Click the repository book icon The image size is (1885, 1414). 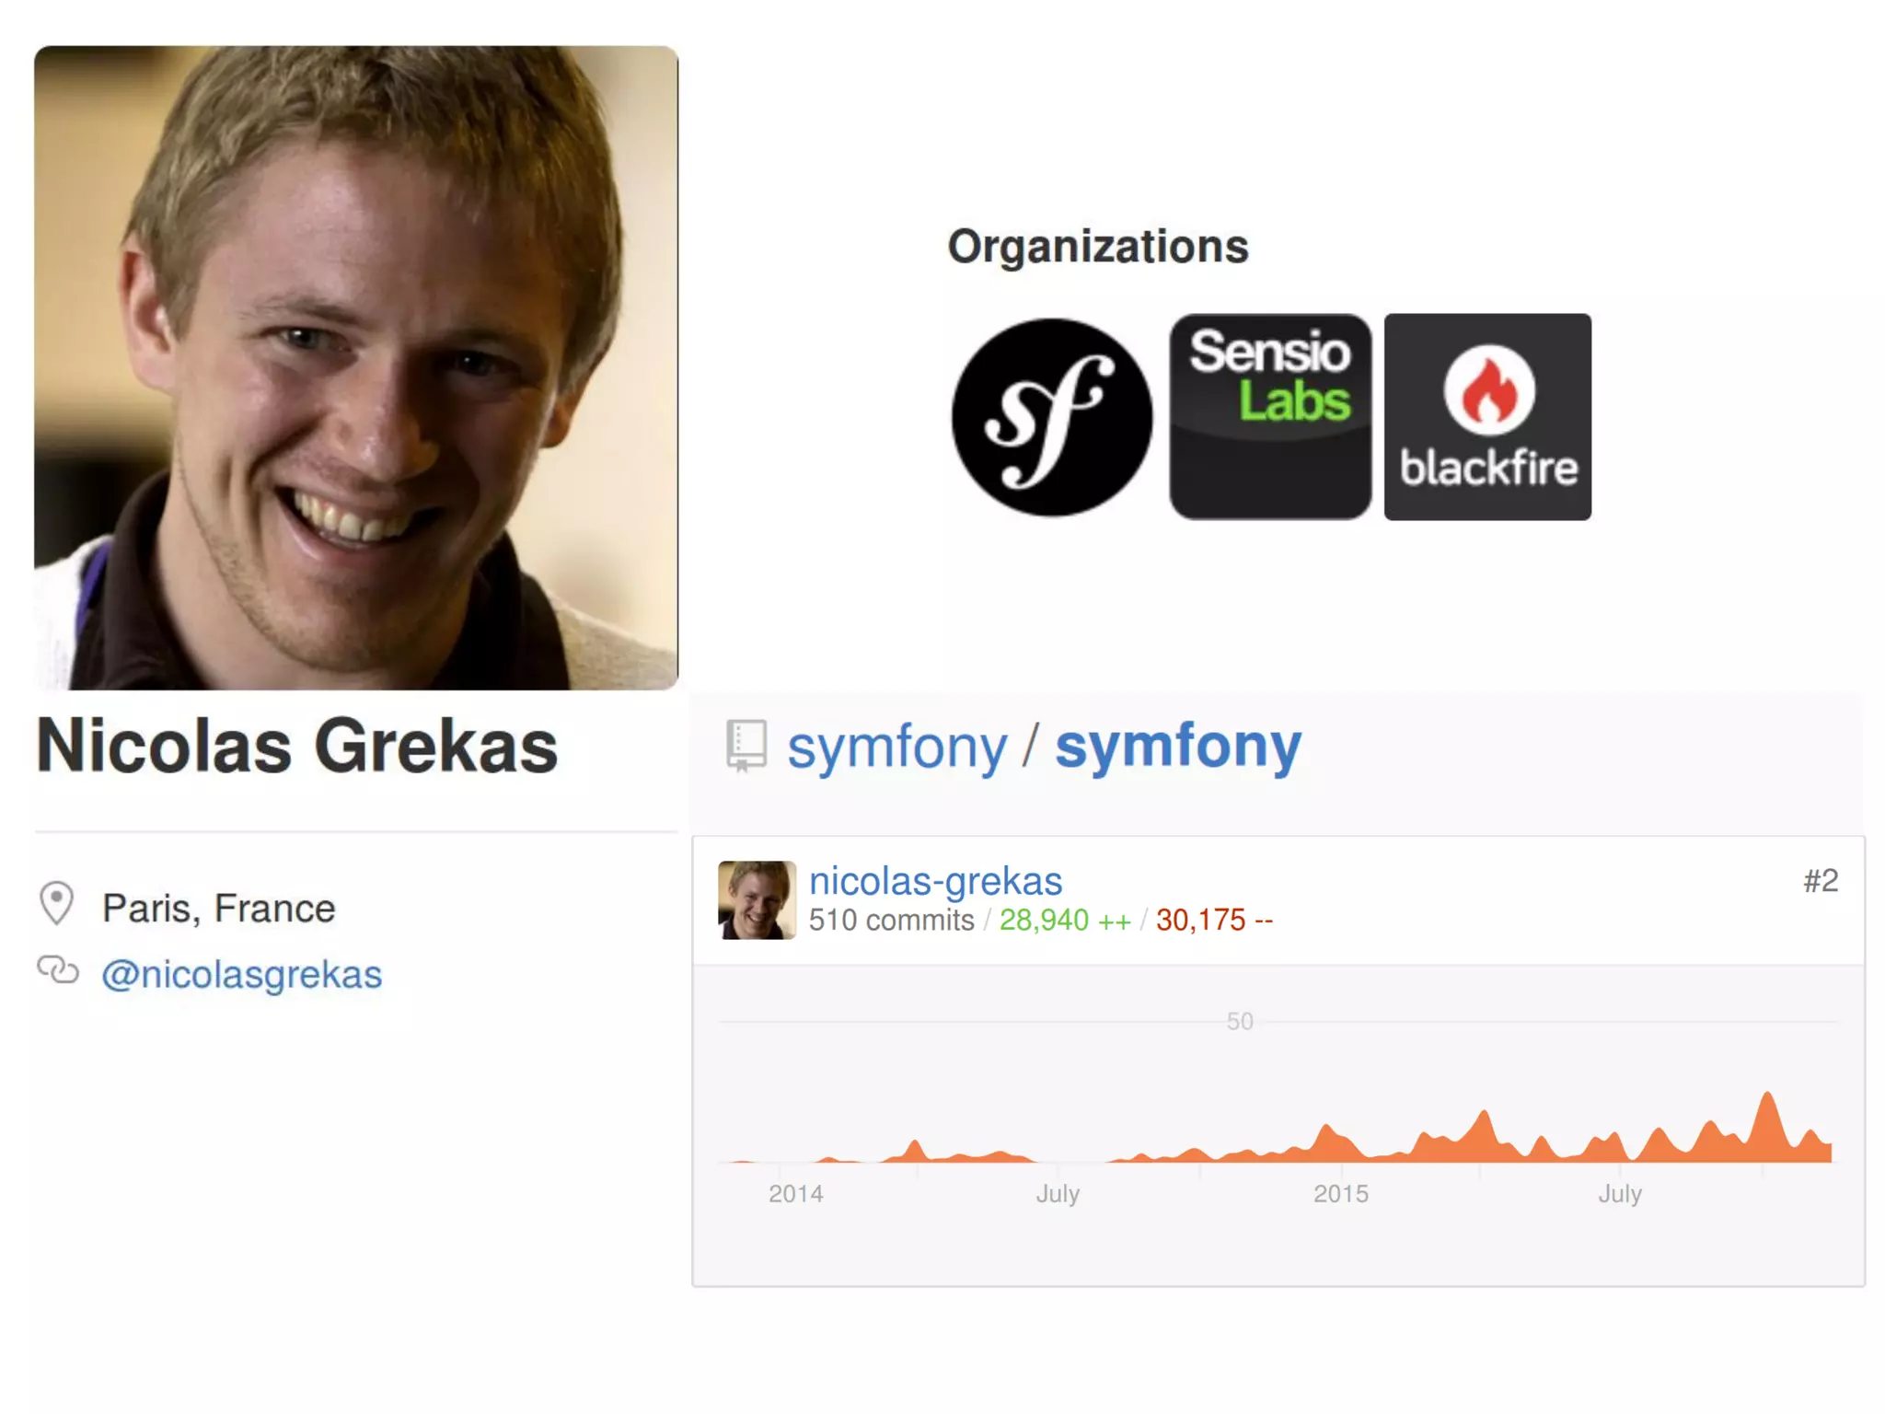[746, 745]
